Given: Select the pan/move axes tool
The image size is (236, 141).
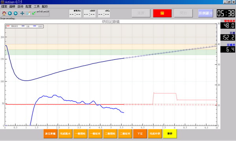Looking at the screenshot, I should pyautogui.click(x=22, y=13).
